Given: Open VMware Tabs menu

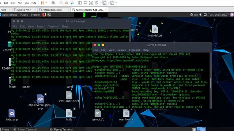Looking at the screenshot, I should (x=26, y=3).
